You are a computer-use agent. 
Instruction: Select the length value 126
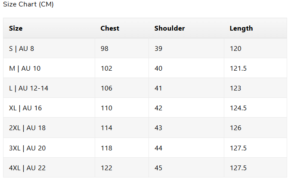[x=235, y=128]
